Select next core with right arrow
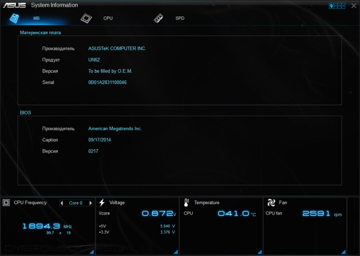The image size is (360, 256). tap(90, 203)
